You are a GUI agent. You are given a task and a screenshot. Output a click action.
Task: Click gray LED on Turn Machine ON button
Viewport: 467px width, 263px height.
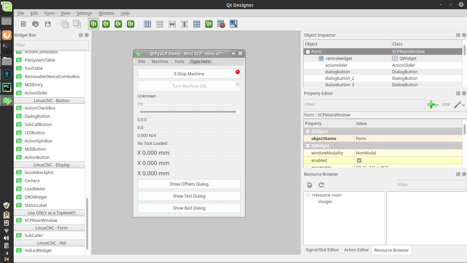coord(237,84)
